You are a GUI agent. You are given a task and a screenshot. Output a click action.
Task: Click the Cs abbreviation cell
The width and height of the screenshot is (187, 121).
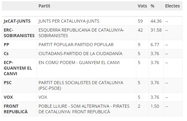pos(19,54)
